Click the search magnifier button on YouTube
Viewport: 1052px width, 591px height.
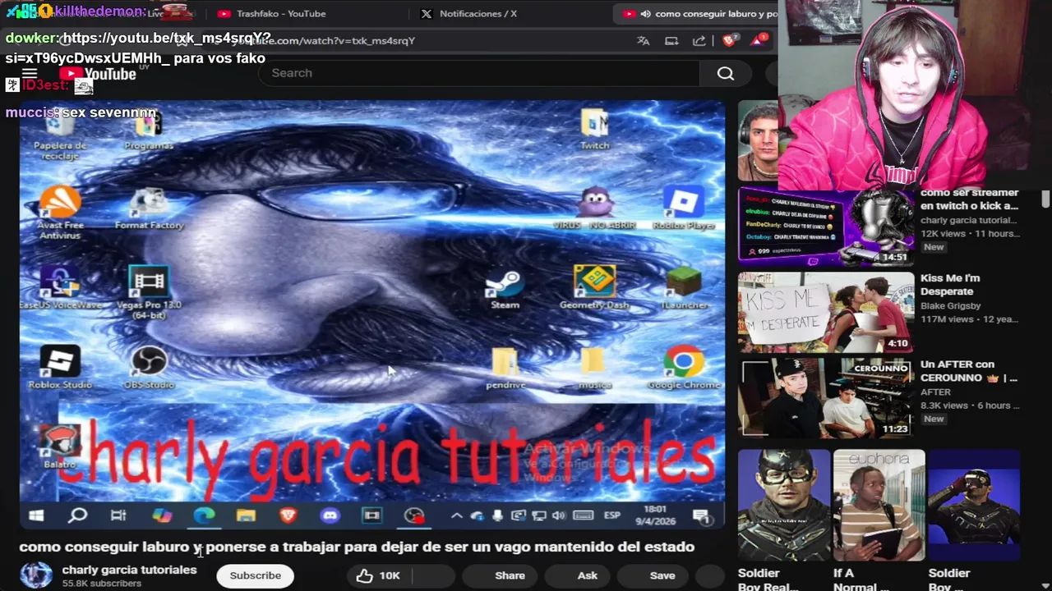point(725,73)
